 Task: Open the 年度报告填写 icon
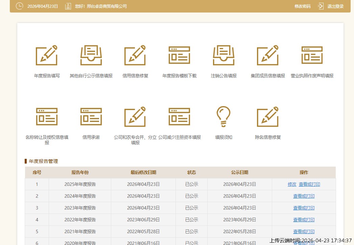click(47, 55)
